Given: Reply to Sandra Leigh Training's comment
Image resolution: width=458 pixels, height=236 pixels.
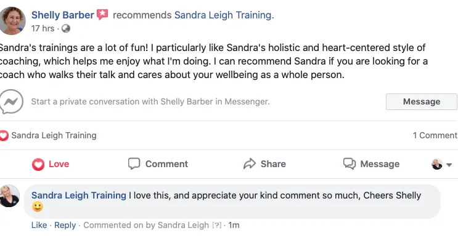Looking at the screenshot, I should coord(65,225).
